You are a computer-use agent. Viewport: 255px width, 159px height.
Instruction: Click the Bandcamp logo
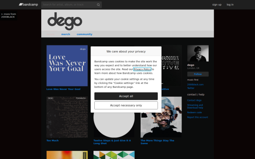[28, 5]
